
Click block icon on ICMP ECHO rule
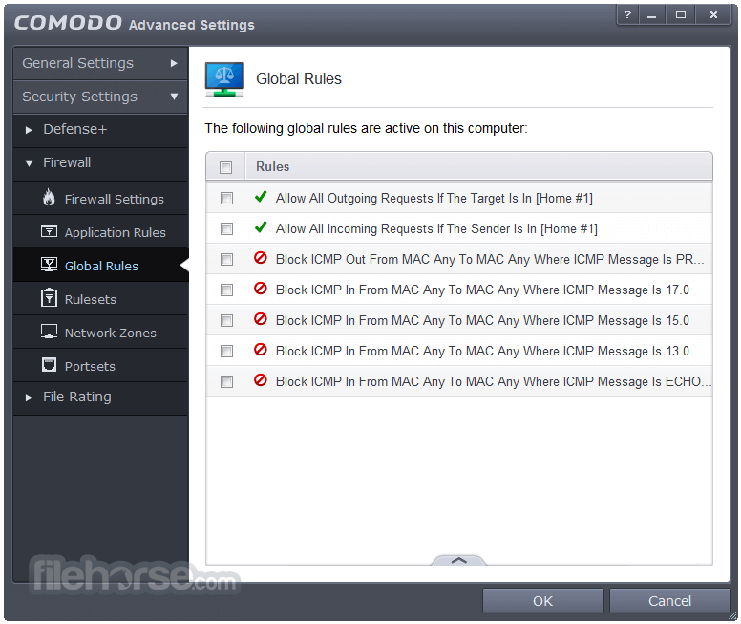(x=261, y=380)
